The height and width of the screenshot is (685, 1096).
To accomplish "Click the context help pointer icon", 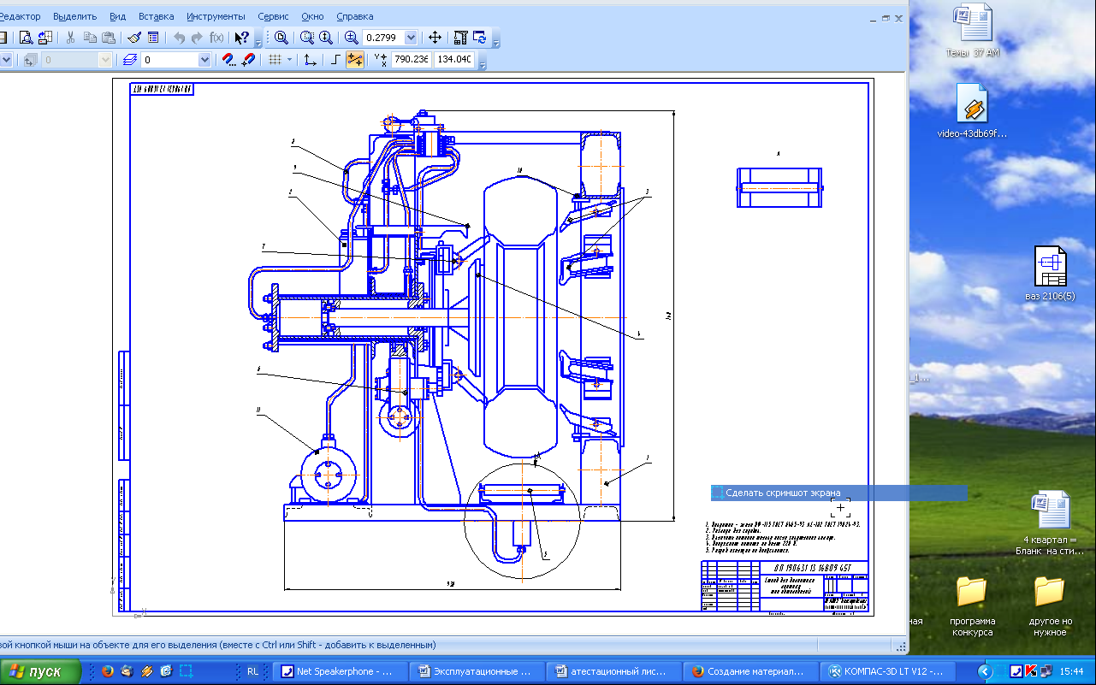I will click(242, 38).
